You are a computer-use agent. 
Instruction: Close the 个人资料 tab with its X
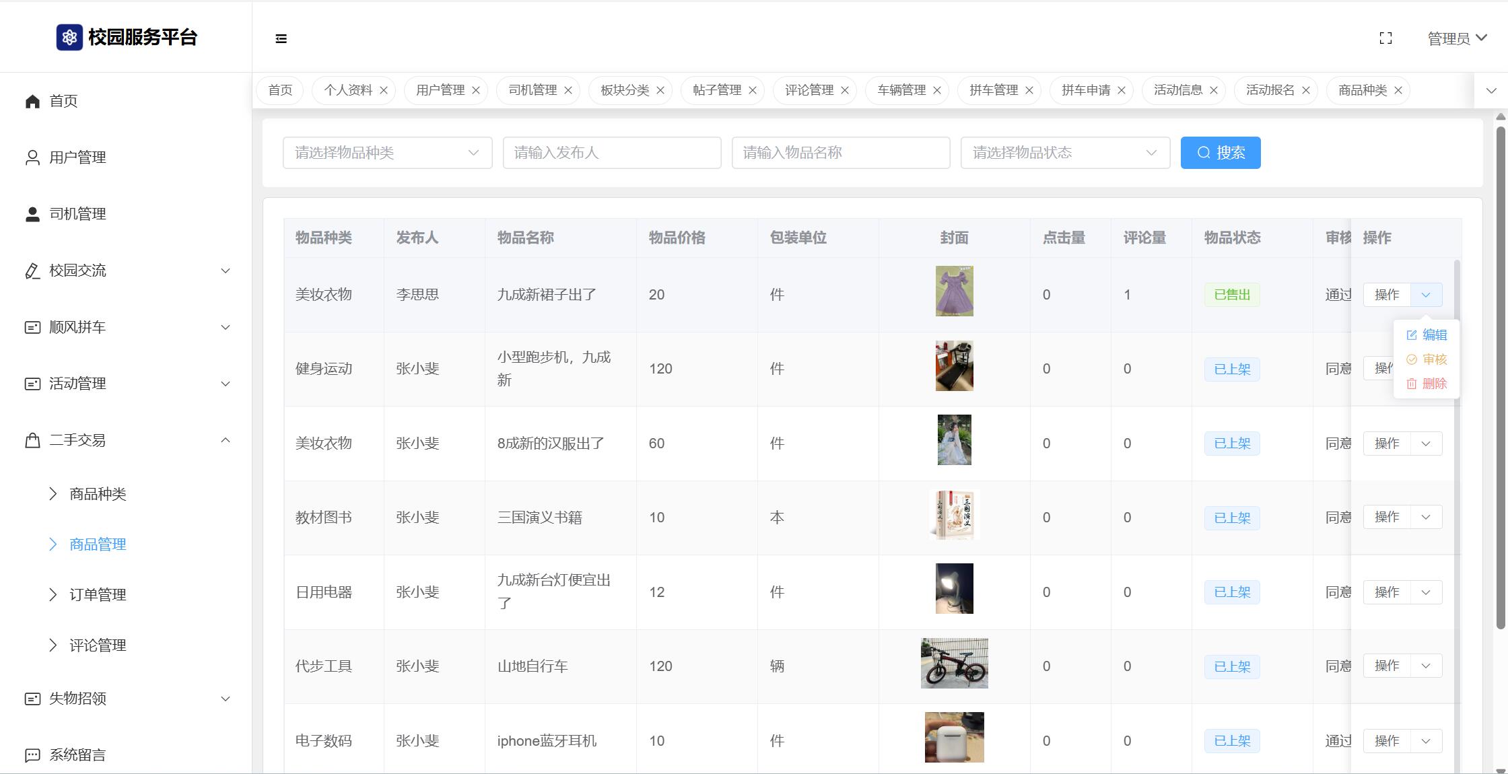(384, 90)
